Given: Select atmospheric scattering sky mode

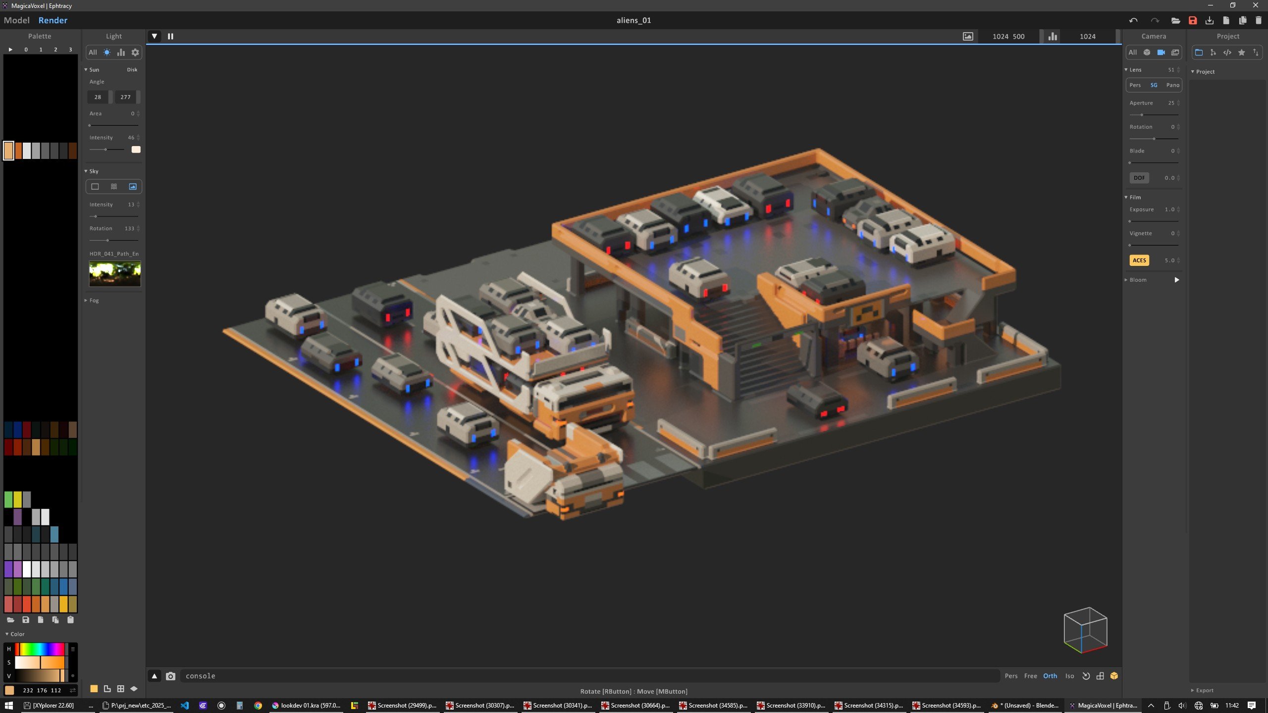Looking at the screenshot, I should 114,187.
